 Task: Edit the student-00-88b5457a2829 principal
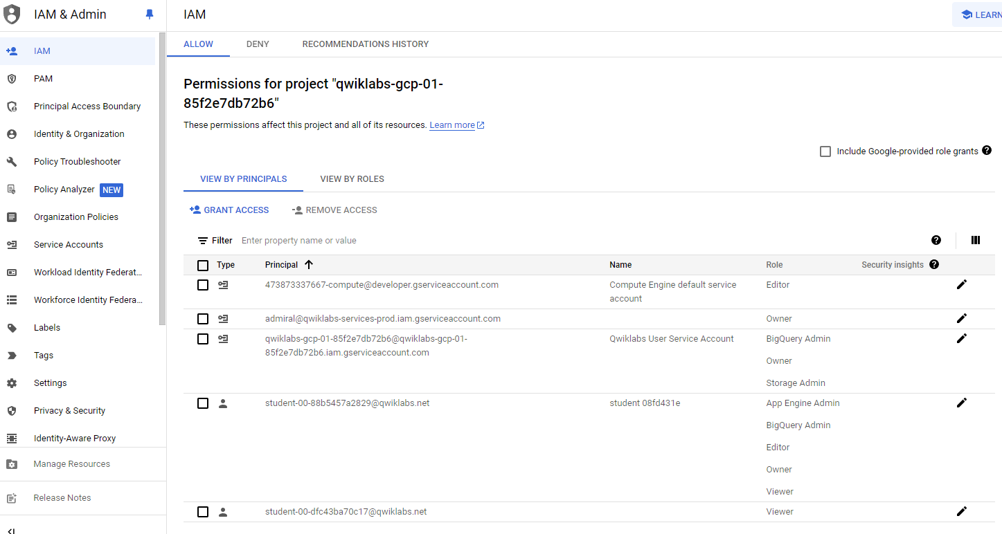point(961,403)
